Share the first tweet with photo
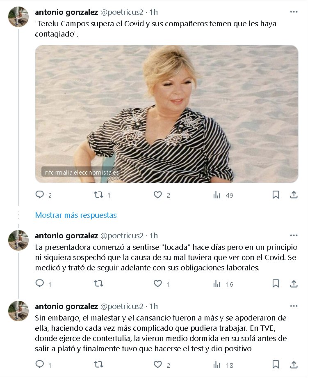310x378 pixels. pyautogui.click(x=294, y=195)
